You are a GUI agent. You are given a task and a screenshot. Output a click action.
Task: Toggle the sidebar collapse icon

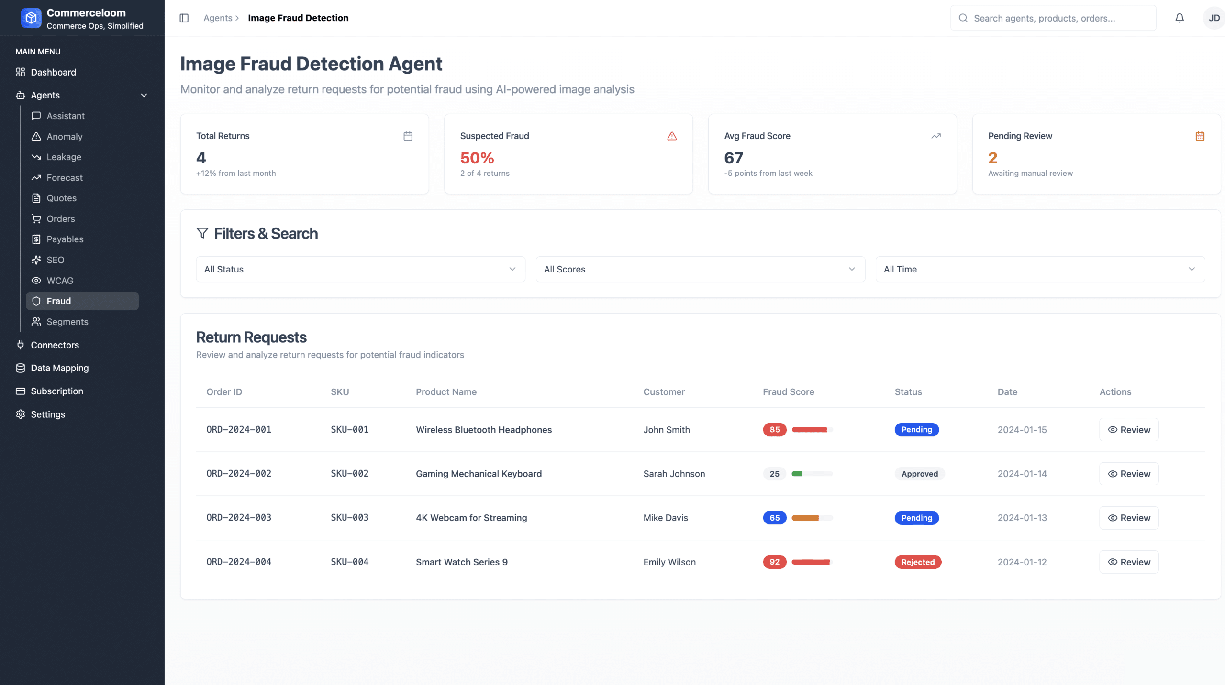(184, 18)
